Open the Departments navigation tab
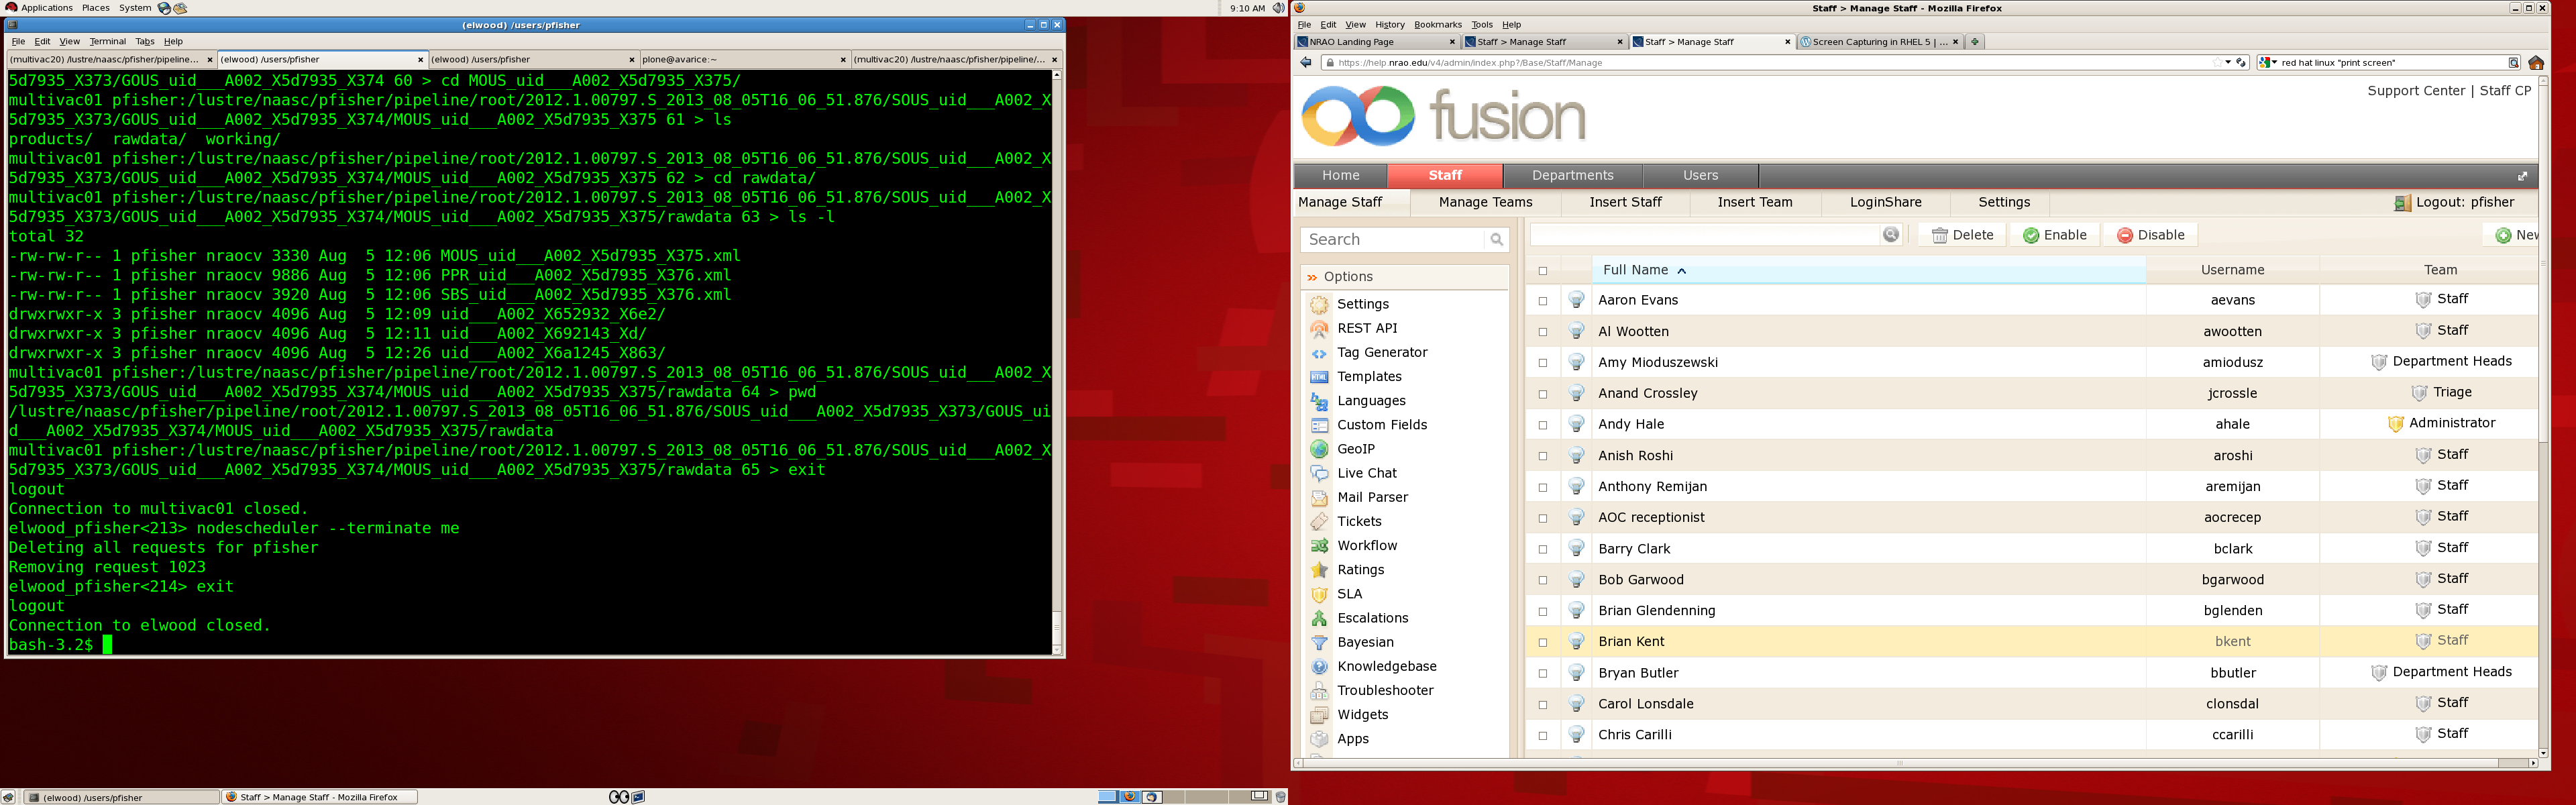This screenshot has height=805, width=2576. pos(1572,175)
